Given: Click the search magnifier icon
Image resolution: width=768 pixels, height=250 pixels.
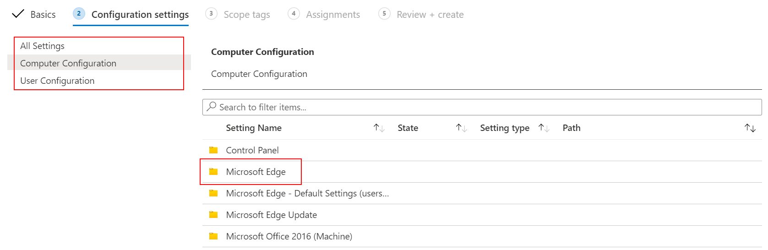Looking at the screenshot, I should coord(212,107).
